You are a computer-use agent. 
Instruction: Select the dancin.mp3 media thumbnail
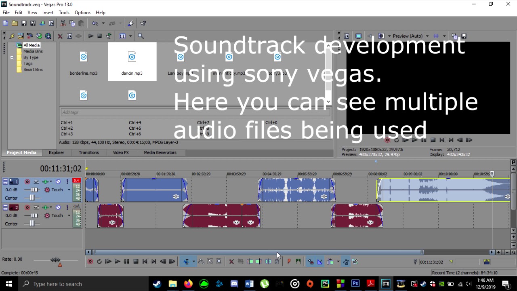(x=132, y=61)
